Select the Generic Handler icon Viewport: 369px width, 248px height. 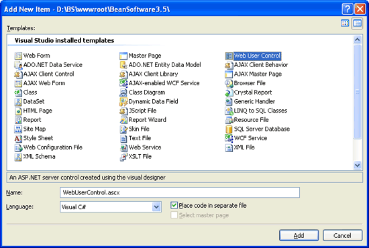pos(229,102)
